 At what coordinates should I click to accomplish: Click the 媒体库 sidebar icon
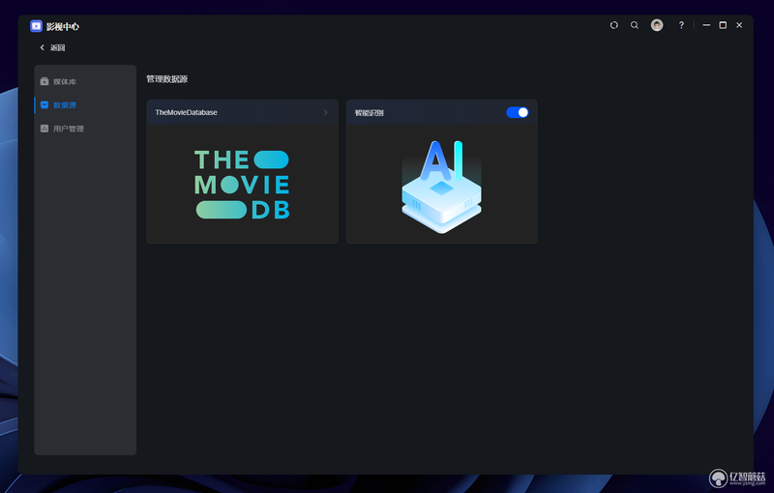[45, 81]
